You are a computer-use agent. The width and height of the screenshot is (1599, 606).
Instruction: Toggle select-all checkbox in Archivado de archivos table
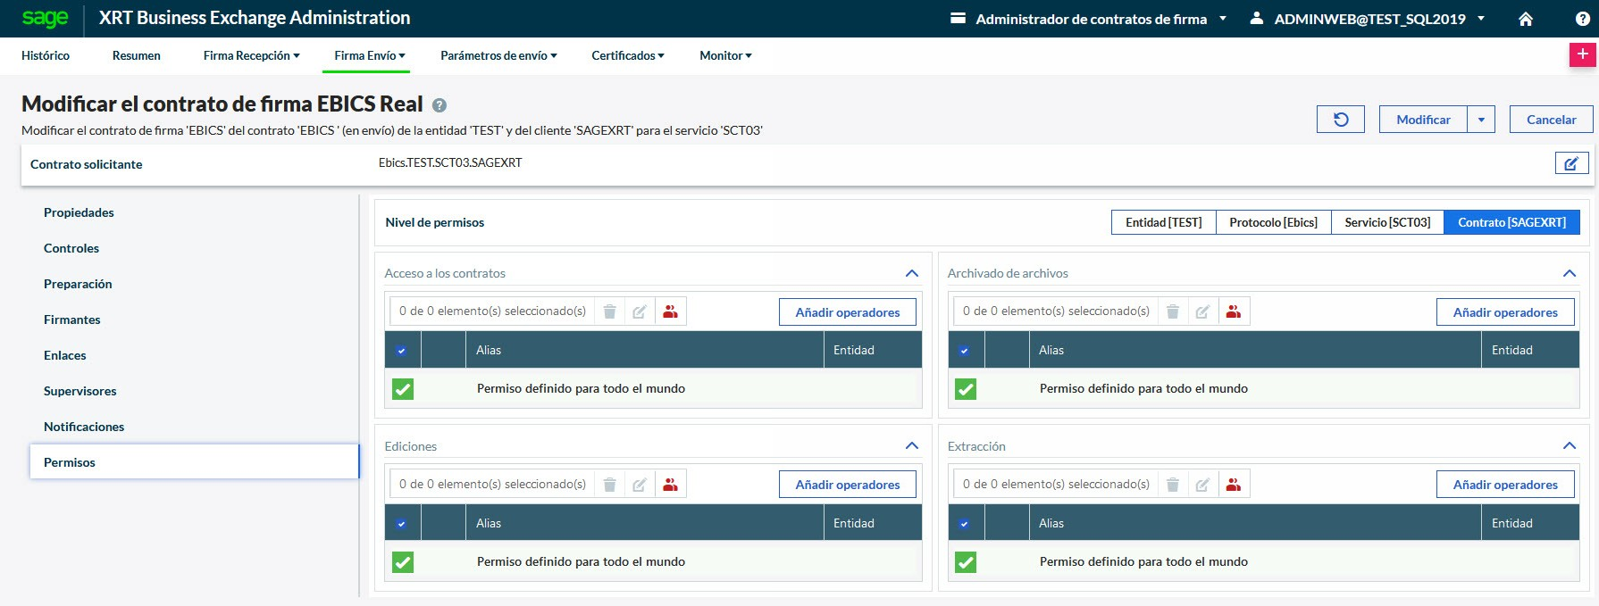coord(965,351)
